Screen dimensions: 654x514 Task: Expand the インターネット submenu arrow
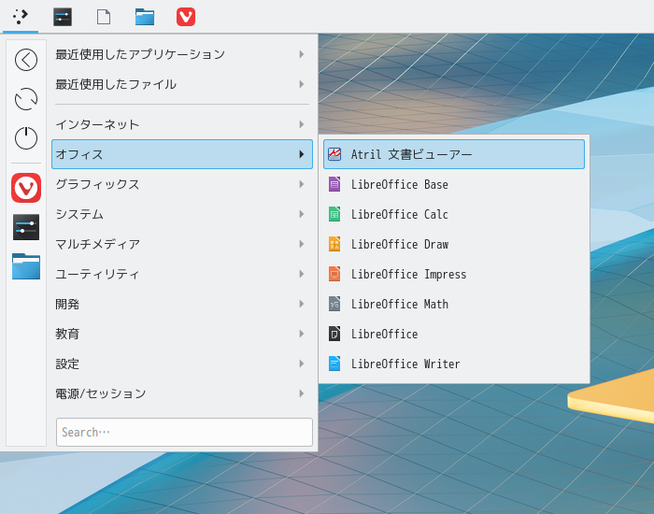click(302, 124)
